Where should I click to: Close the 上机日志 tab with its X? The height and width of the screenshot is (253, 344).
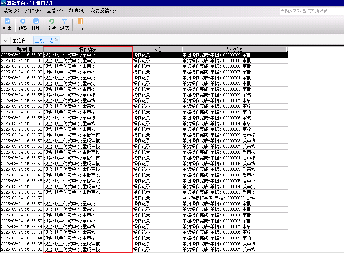[x=57, y=40]
